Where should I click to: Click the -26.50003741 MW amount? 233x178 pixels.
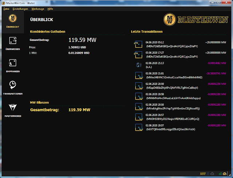(216, 74)
